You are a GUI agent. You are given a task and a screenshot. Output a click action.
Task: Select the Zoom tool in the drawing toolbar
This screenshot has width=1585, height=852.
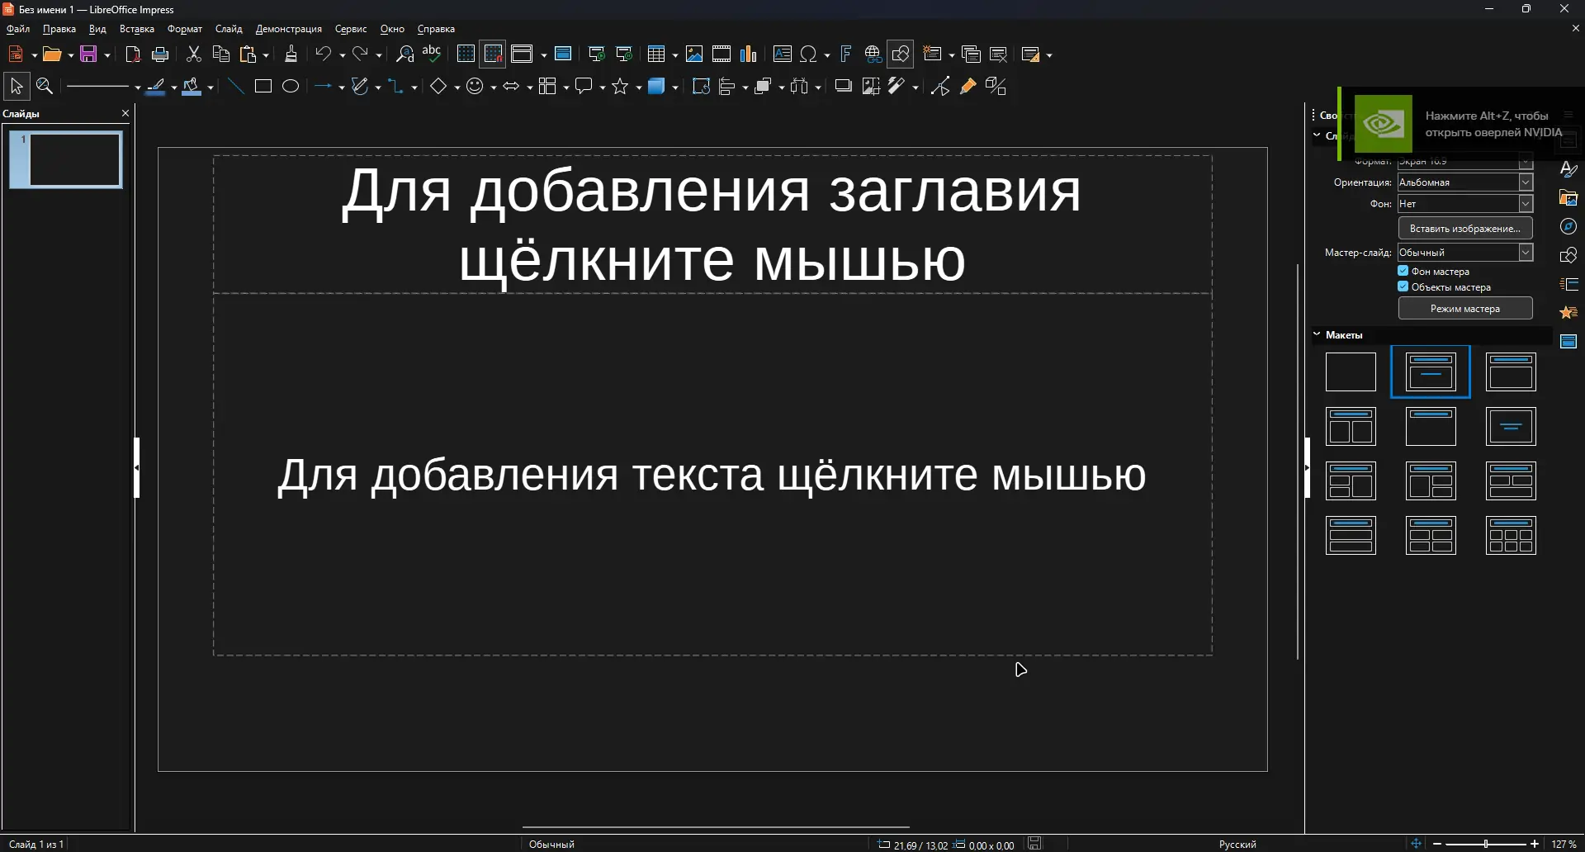point(44,86)
